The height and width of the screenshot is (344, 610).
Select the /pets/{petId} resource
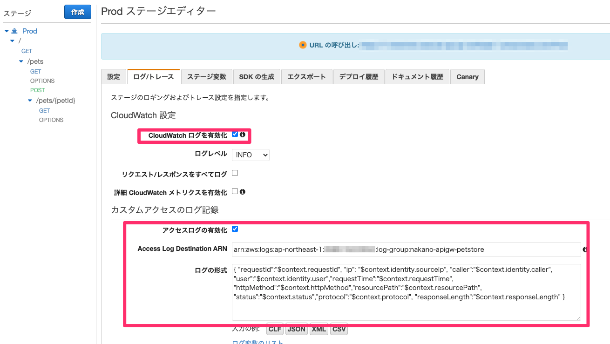[55, 101]
